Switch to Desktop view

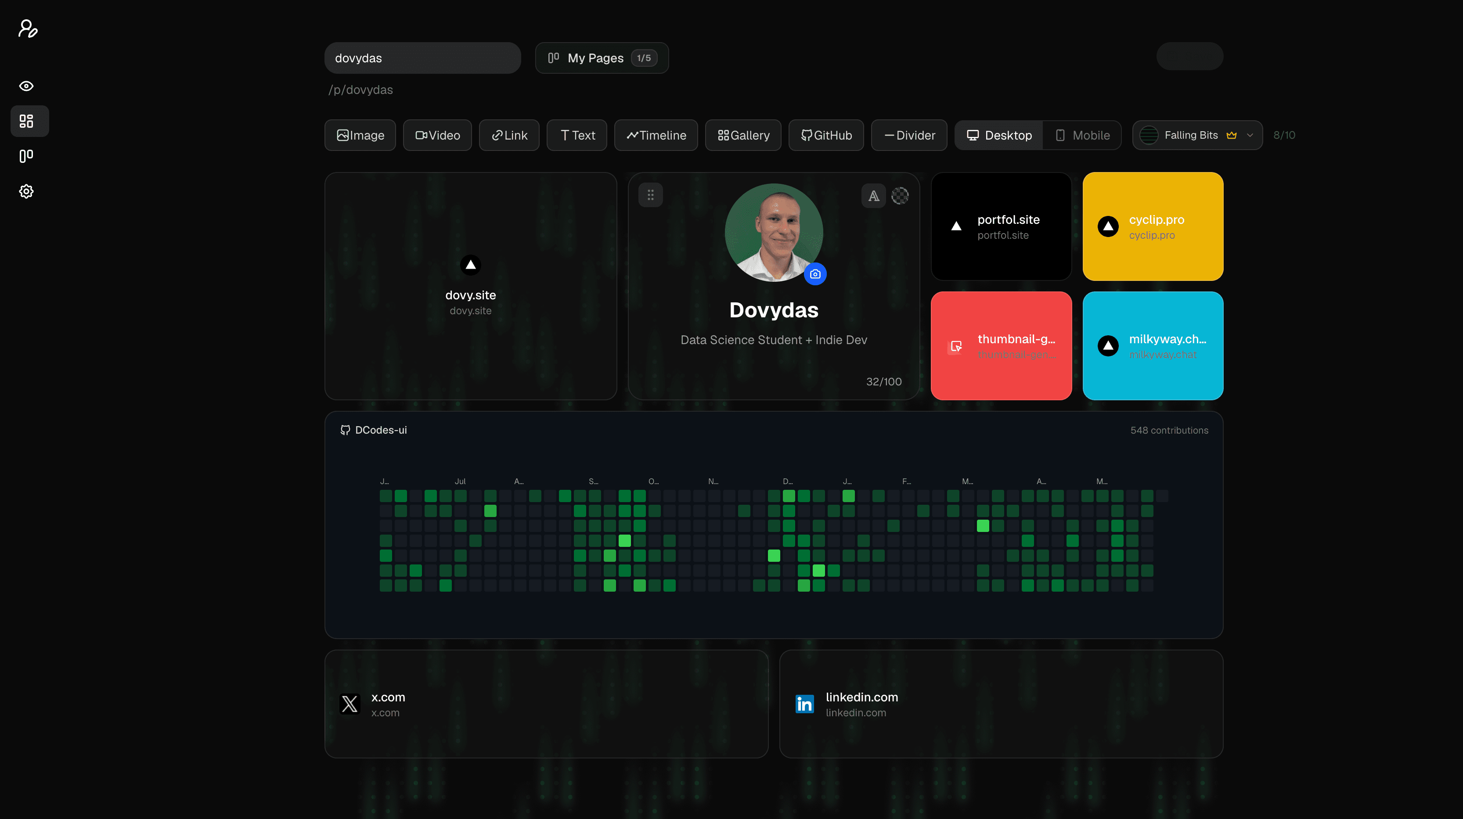[x=999, y=135]
